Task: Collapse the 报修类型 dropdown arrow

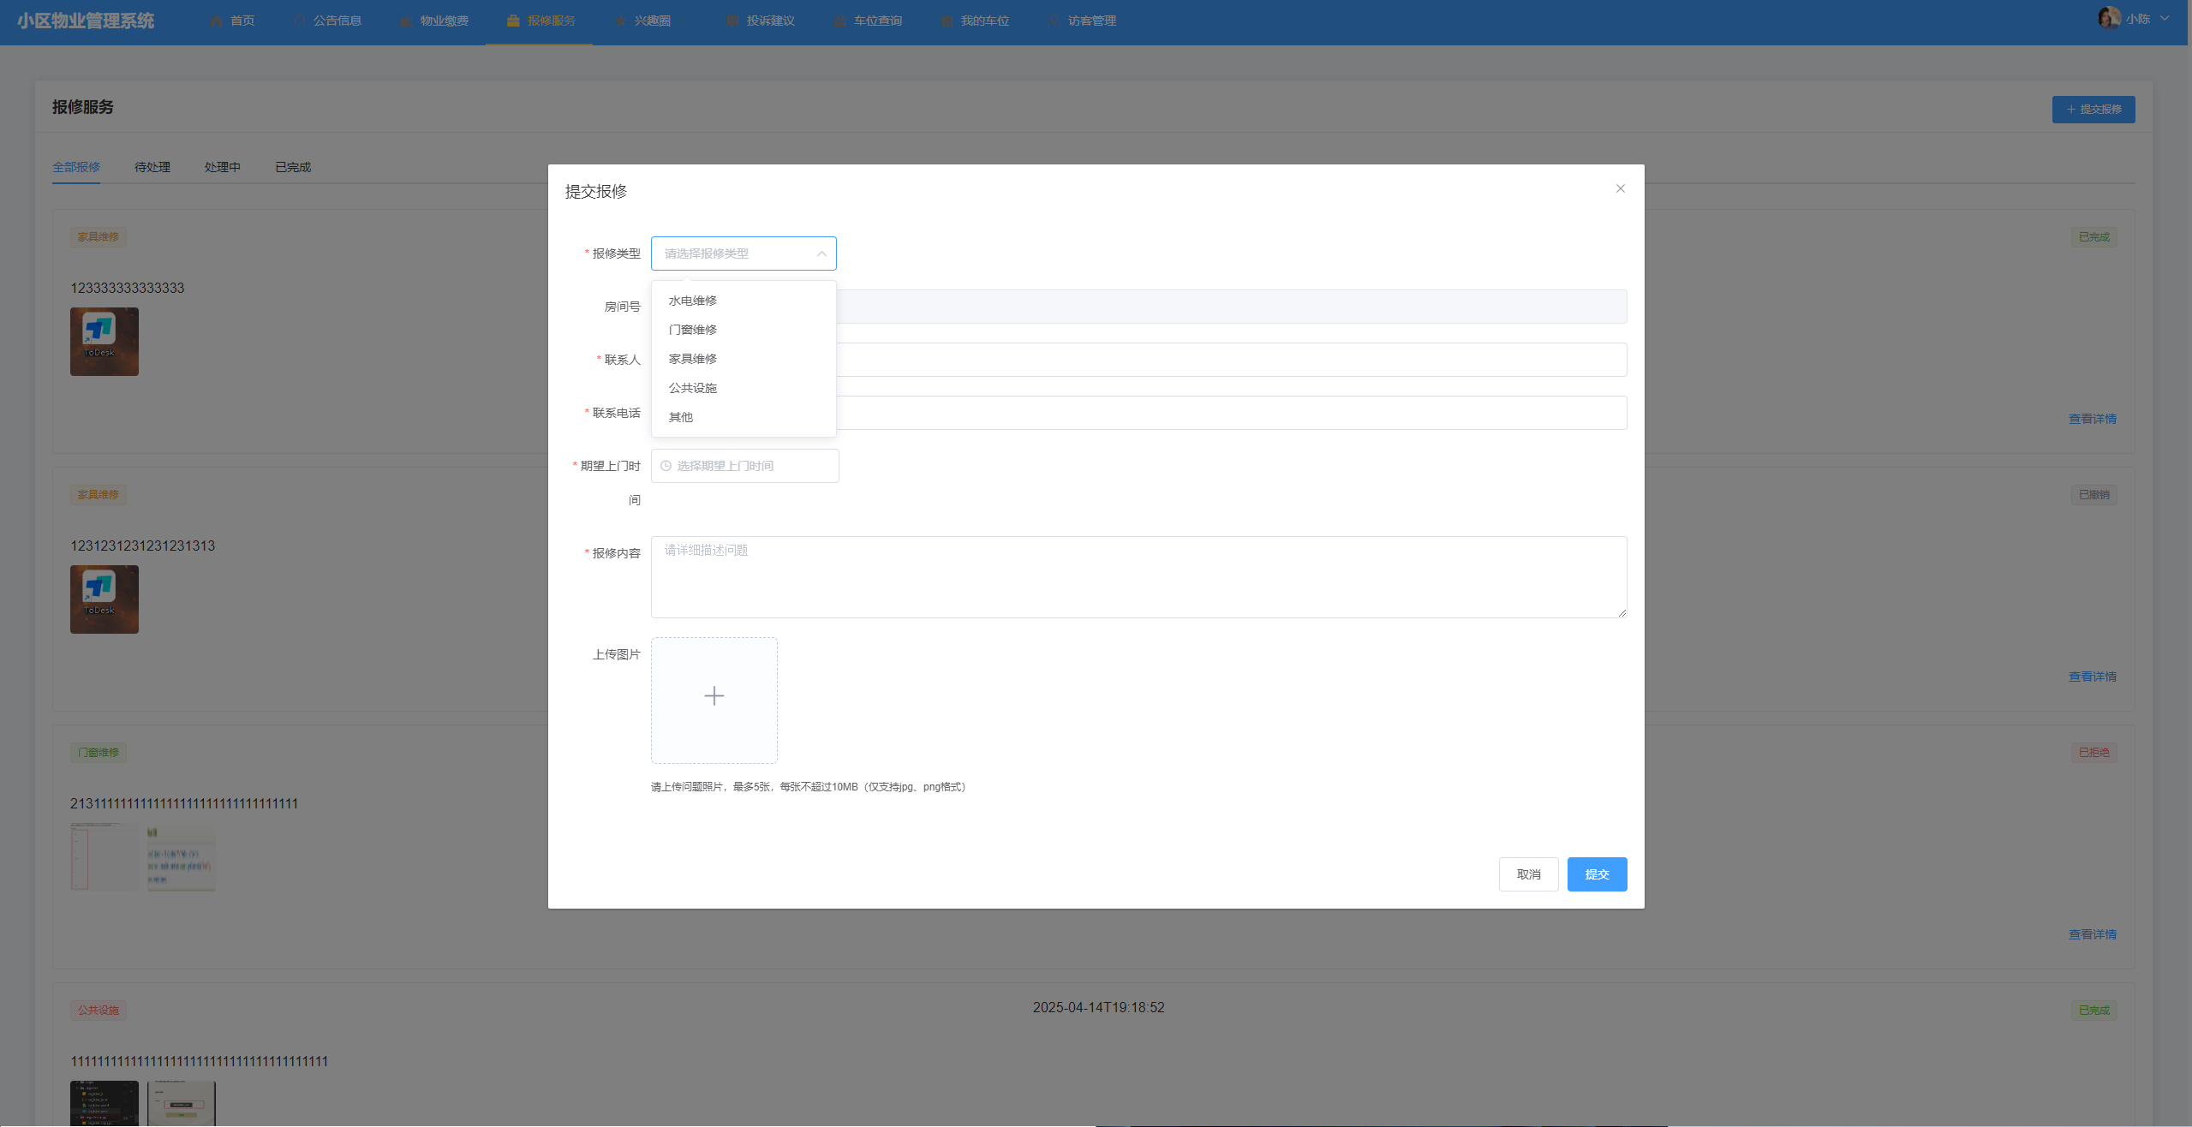Action: pos(821,253)
